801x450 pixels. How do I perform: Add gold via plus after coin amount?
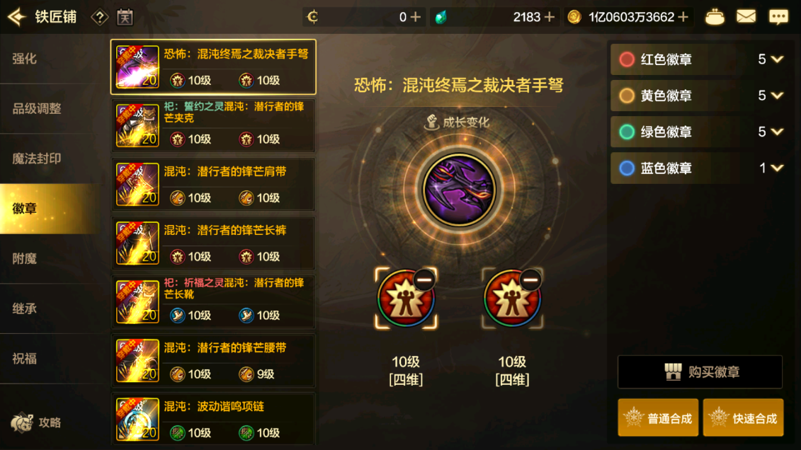tap(683, 18)
